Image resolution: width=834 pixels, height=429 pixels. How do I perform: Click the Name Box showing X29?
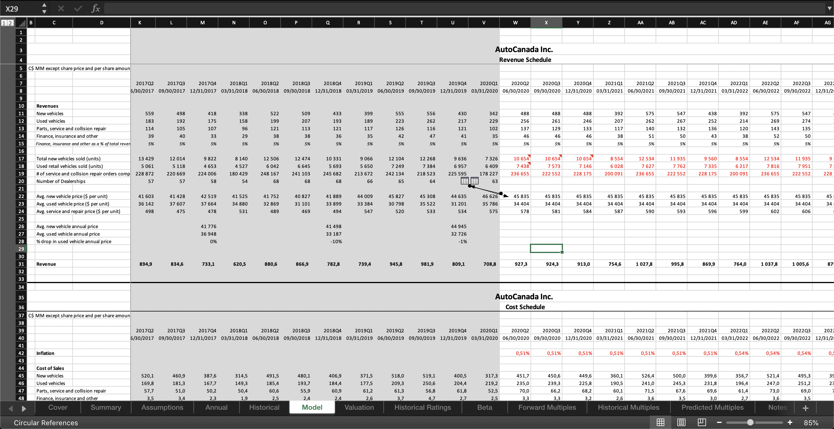[x=21, y=9]
